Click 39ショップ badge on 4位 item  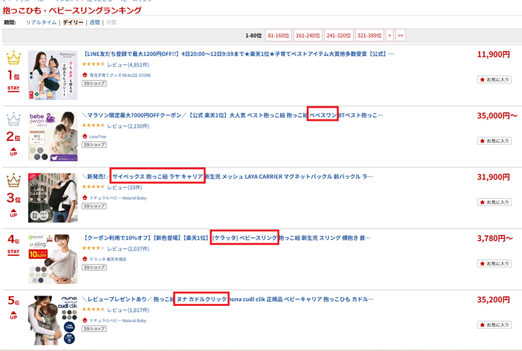(x=94, y=267)
